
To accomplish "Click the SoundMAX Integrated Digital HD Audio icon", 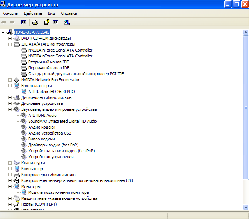I will (x=24, y=121).
